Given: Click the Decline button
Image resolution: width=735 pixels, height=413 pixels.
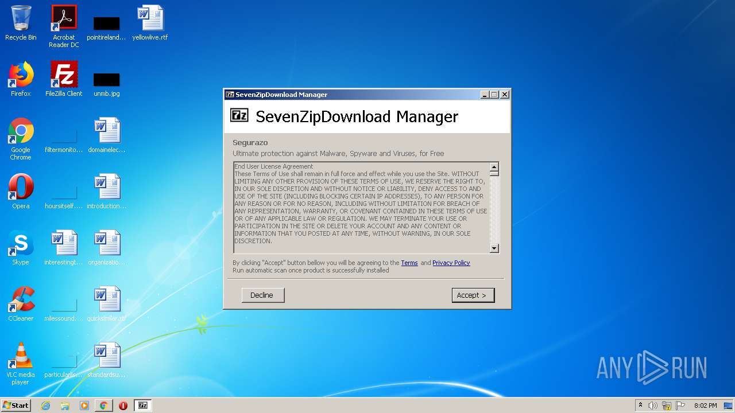Looking at the screenshot, I should [262, 295].
